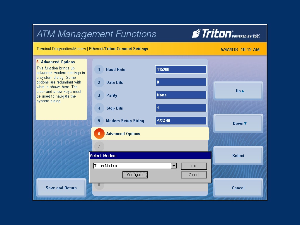Click the Baud Rate value field showing 115200
Image resolution: width=300 pixels, height=225 pixels.
[180, 69]
